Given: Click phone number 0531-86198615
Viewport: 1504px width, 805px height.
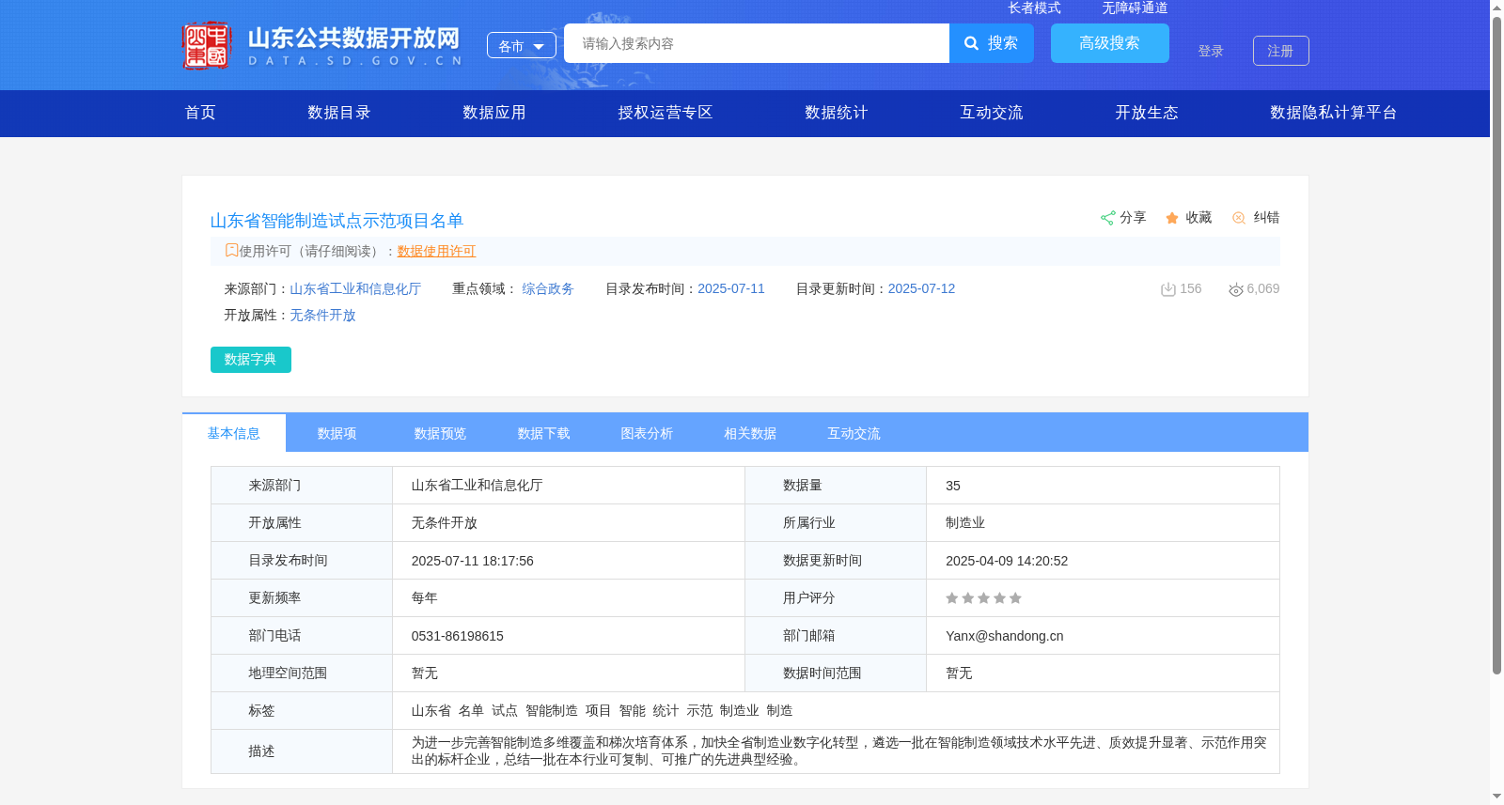Looking at the screenshot, I should point(458,636).
